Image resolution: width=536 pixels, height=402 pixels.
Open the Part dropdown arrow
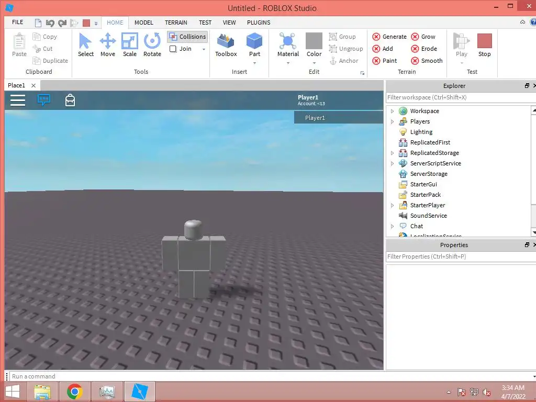pos(254,63)
